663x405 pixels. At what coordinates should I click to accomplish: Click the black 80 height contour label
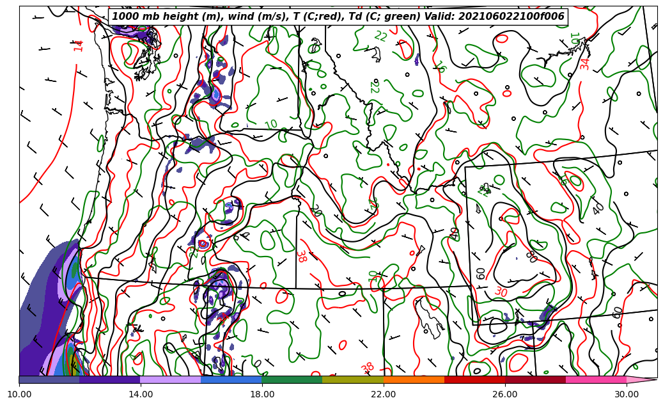tap(531, 257)
